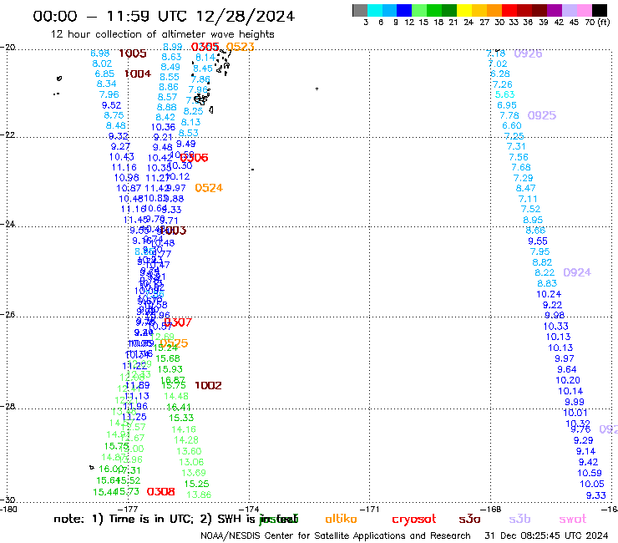Click the green wave height value 15.33
The height and width of the screenshot is (543, 618).
coord(181,418)
